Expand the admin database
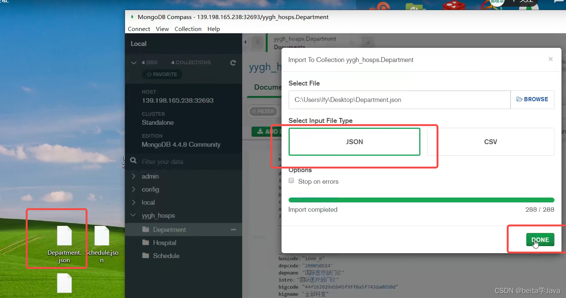The height and width of the screenshot is (298, 566). click(x=134, y=176)
